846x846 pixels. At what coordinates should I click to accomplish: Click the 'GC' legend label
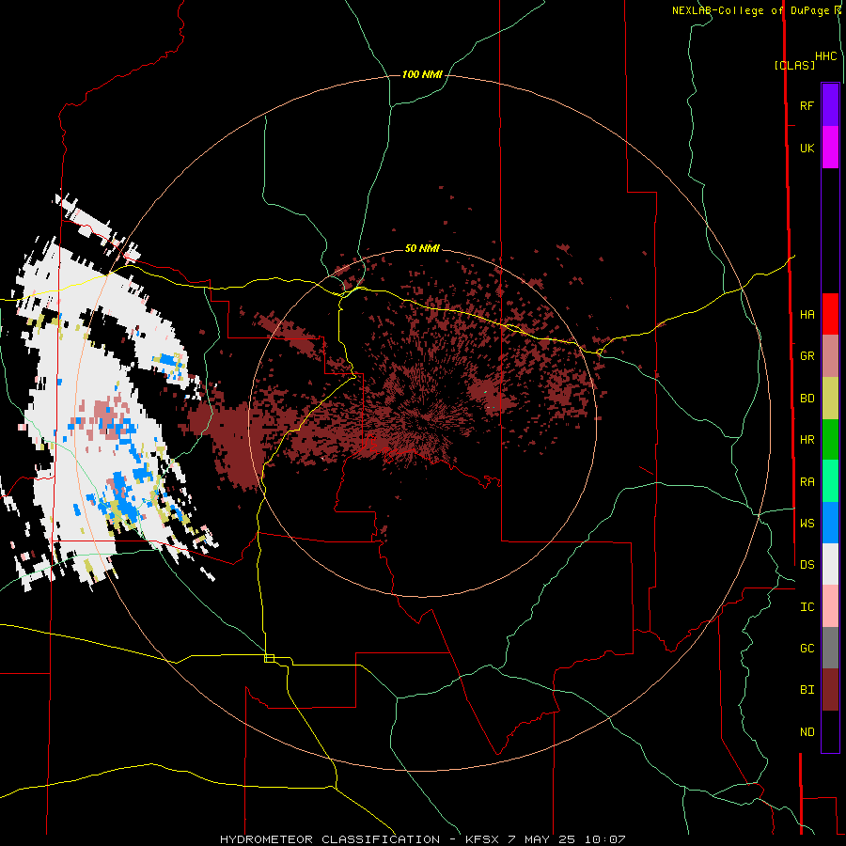point(807,649)
